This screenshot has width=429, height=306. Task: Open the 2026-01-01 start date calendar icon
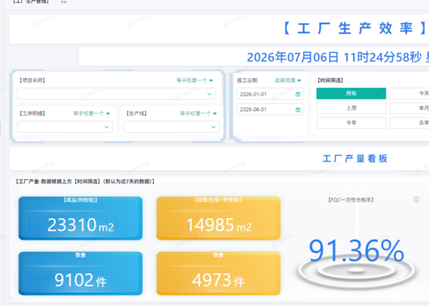click(x=298, y=94)
